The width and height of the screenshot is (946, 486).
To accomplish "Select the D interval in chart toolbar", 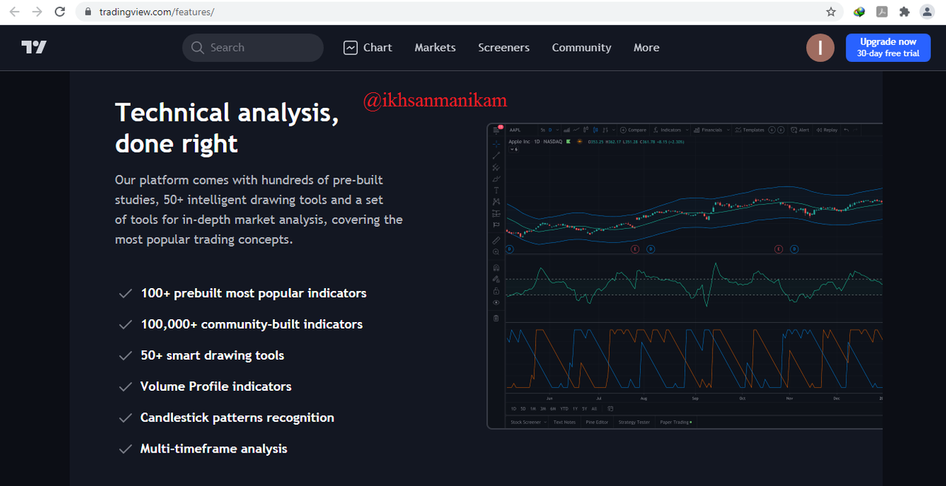I will click(550, 130).
